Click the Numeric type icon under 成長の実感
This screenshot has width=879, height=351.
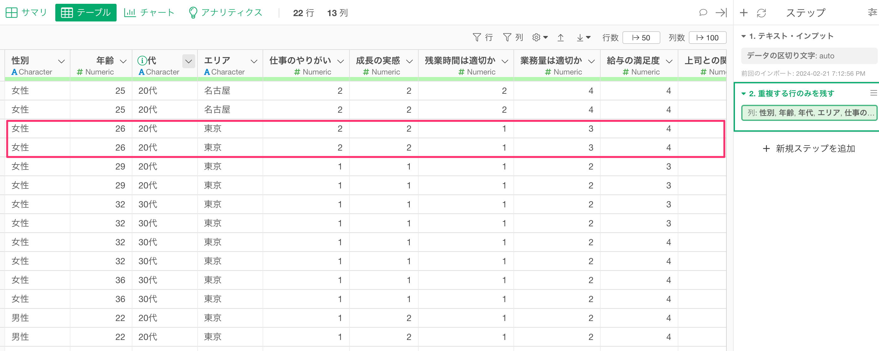(x=366, y=72)
